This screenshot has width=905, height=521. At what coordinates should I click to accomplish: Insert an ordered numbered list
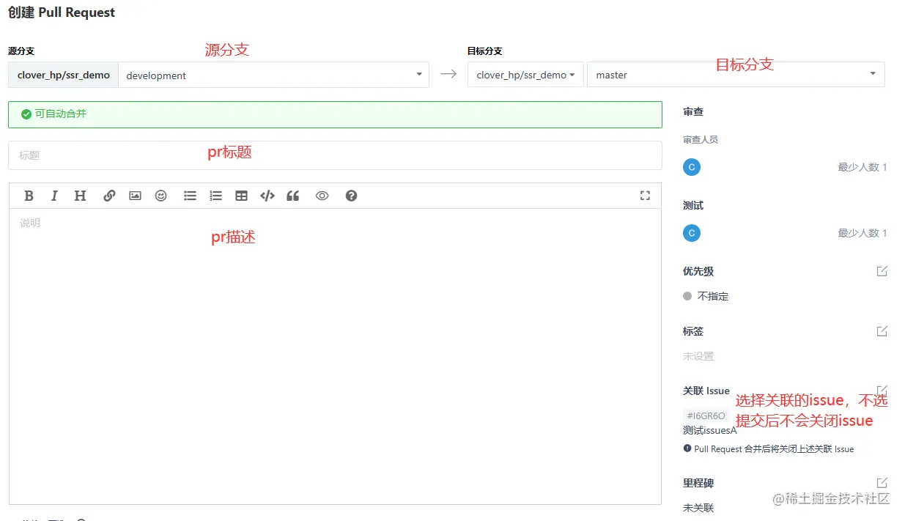click(x=215, y=196)
